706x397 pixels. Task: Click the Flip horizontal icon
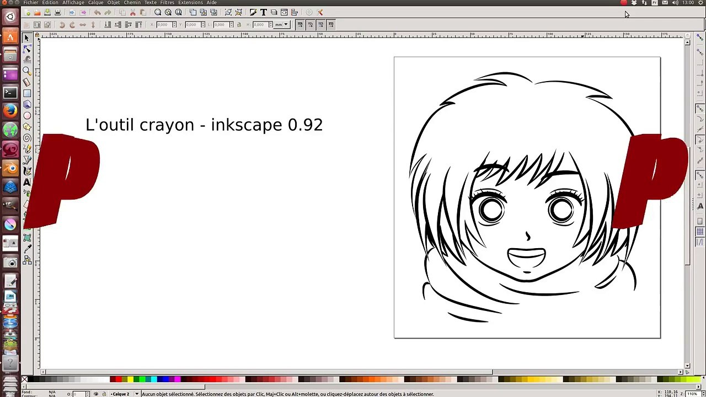click(83, 24)
